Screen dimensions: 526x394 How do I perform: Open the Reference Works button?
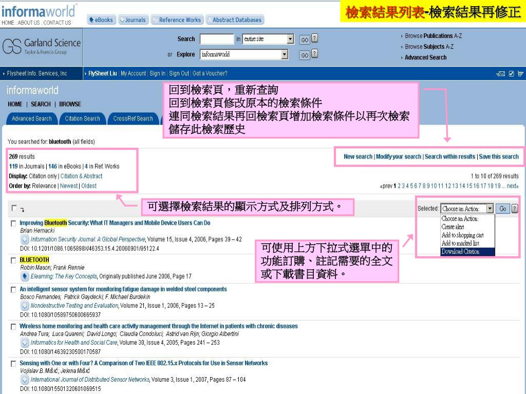coord(177,20)
